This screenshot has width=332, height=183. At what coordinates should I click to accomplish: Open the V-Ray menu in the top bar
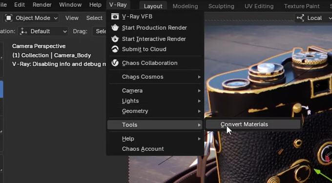(x=118, y=5)
